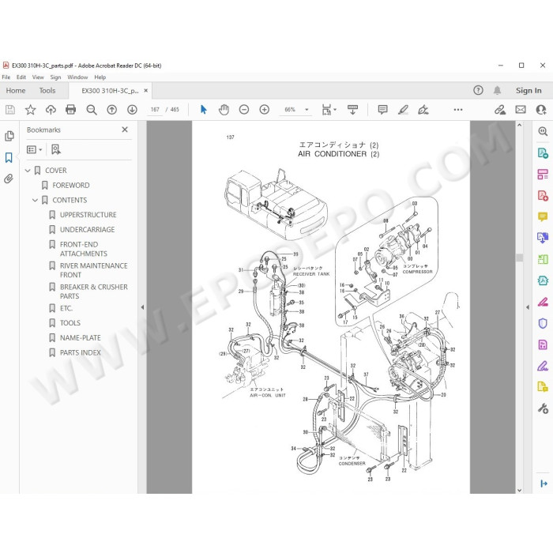Select FRONT-END ATTACHMENTS bookmark
The width and height of the screenshot is (553, 553).
(84, 249)
